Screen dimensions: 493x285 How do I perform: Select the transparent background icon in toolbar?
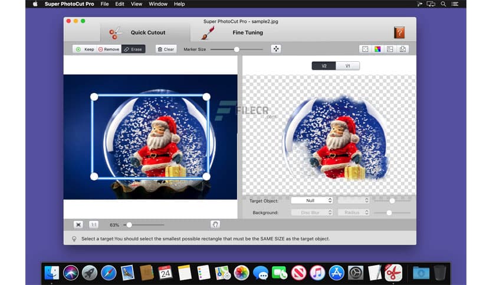pyautogui.click(x=365, y=49)
